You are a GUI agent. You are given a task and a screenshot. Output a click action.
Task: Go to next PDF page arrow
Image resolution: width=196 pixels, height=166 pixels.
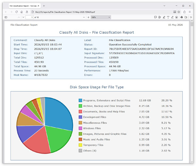coord(23,17)
